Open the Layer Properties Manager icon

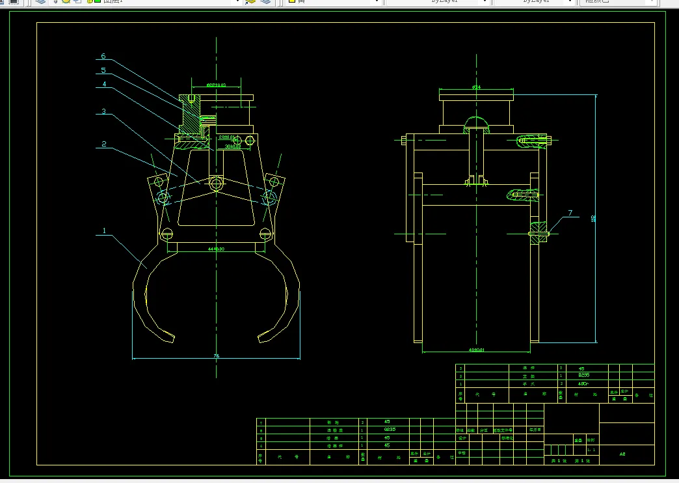pos(40,2)
